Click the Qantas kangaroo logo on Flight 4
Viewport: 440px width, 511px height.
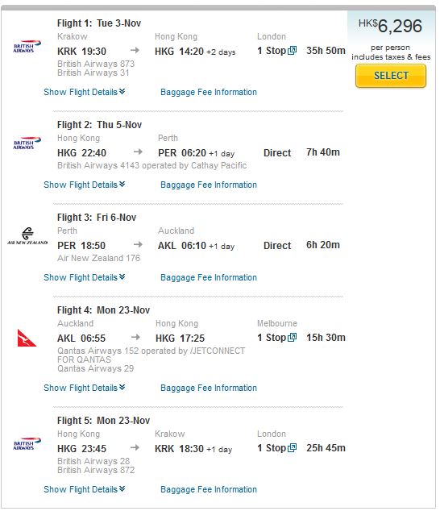click(x=27, y=338)
